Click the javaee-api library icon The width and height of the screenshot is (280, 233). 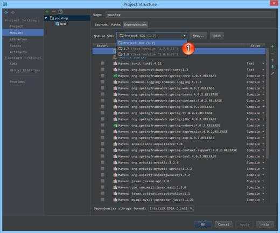[x=115, y=181]
